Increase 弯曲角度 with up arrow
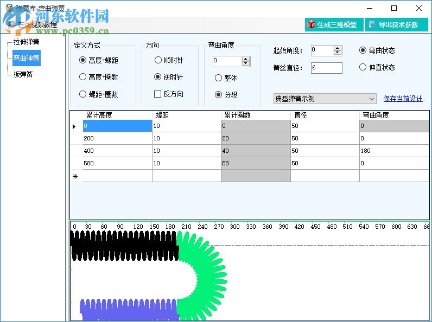Viewport: 432px width, 322px height. pos(246,59)
